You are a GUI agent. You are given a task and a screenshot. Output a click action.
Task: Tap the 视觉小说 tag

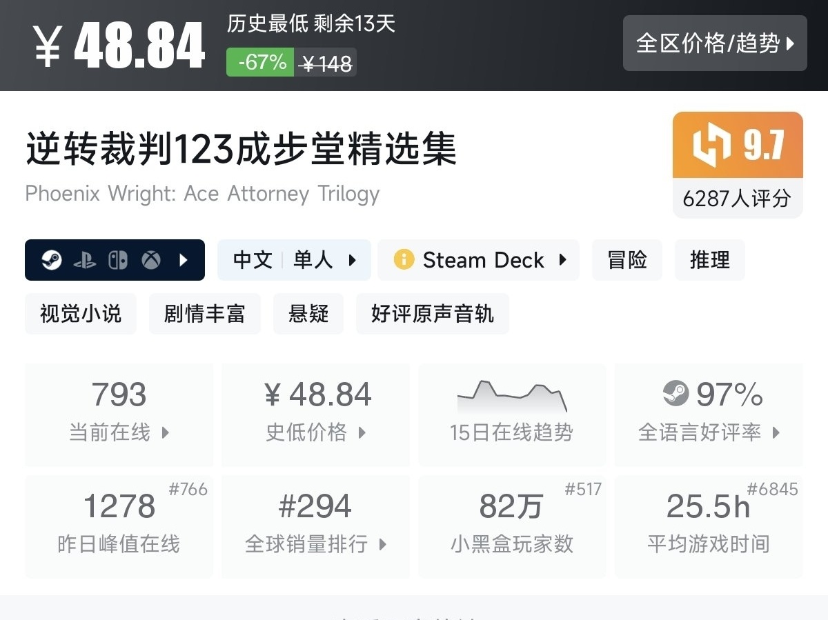(x=81, y=314)
